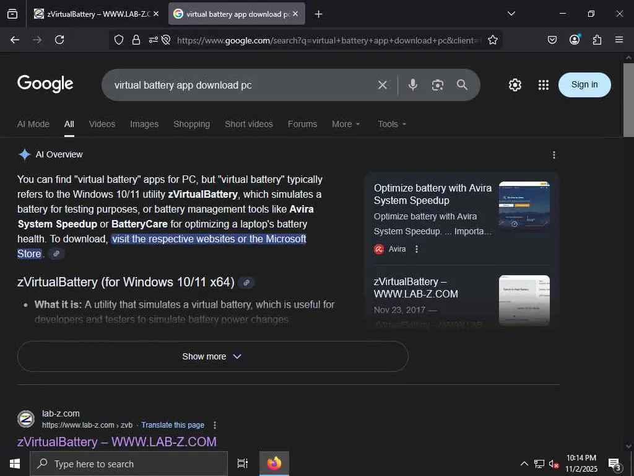Click link chip after Microsoft Store text

point(56,253)
